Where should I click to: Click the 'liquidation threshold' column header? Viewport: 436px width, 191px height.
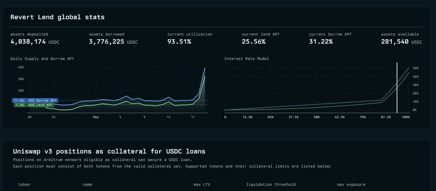pyautogui.click(x=271, y=184)
